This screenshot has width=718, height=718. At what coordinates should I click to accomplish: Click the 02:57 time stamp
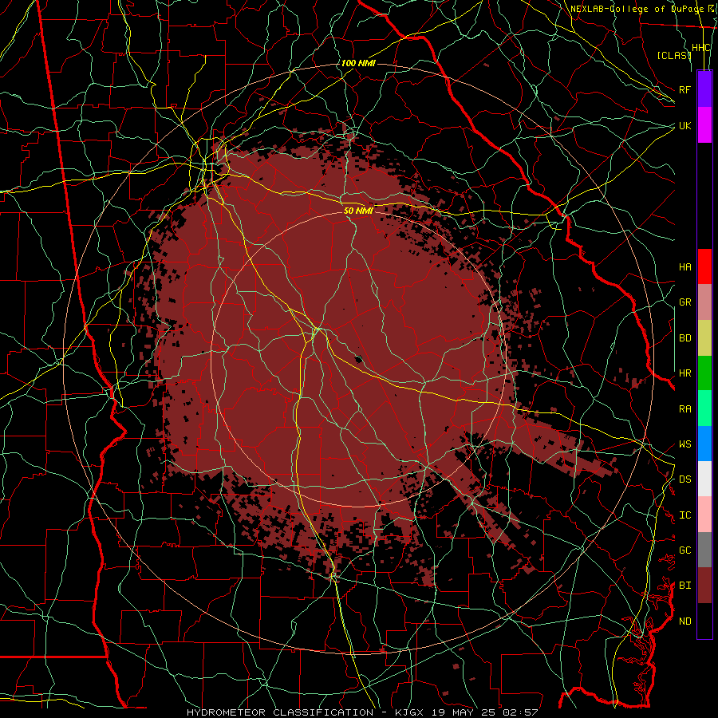(519, 712)
